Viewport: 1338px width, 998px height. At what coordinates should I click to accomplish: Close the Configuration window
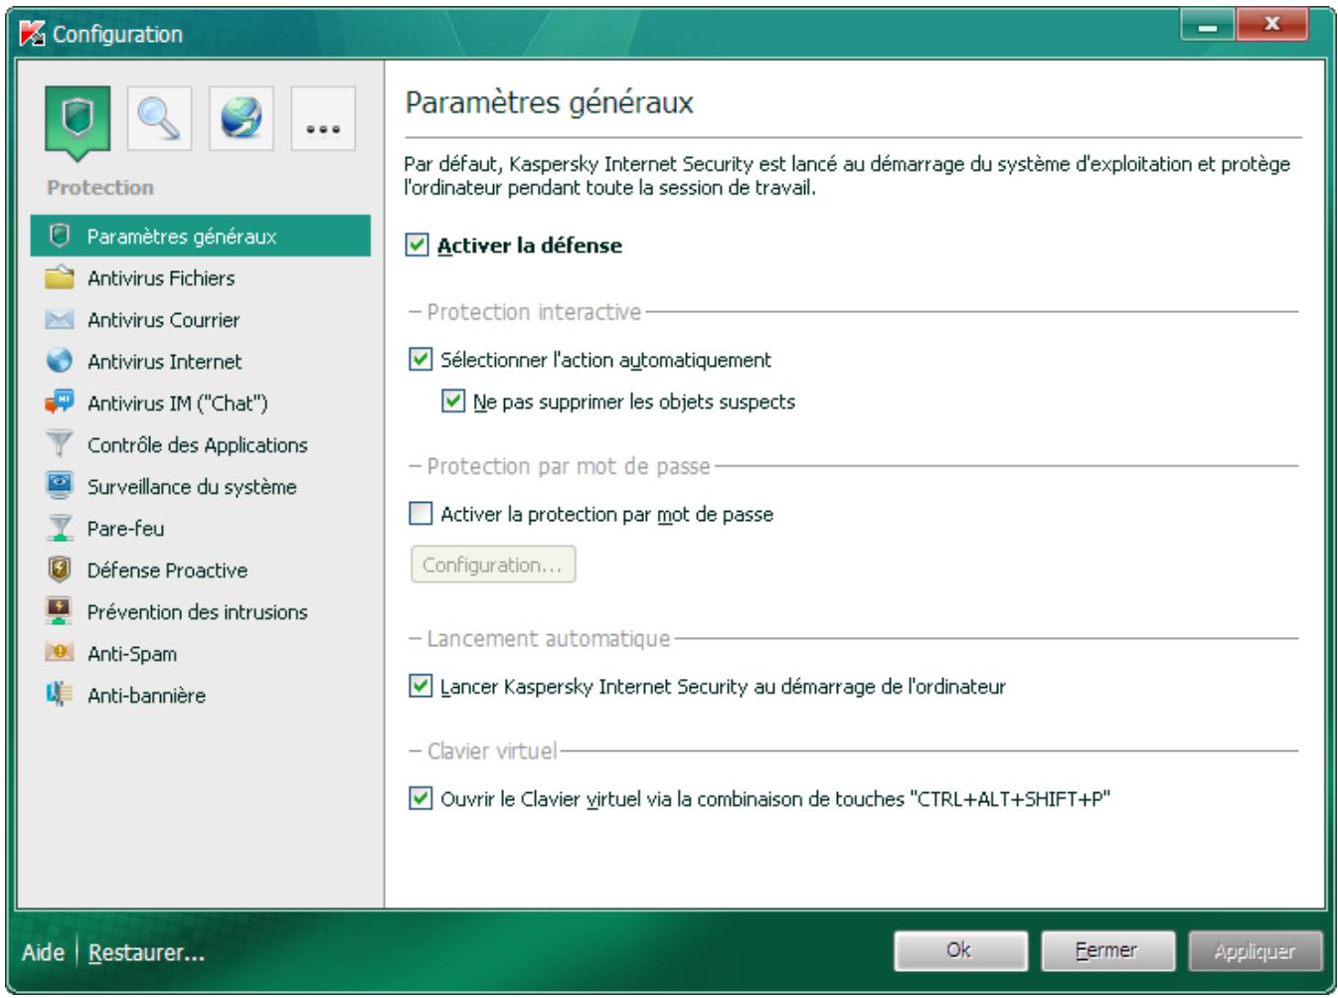pyautogui.click(x=1272, y=25)
